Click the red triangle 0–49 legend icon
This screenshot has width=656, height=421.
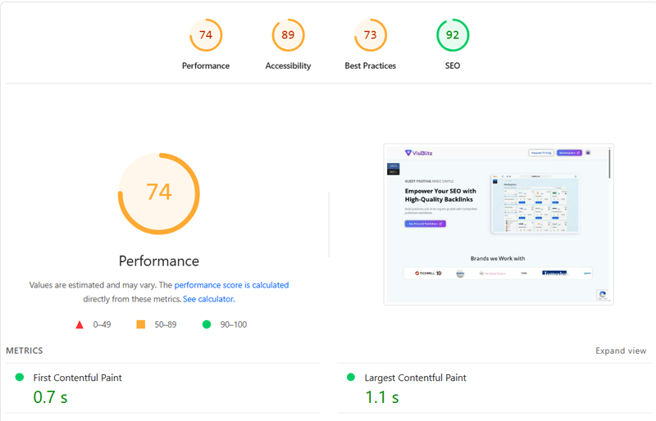[80, 324]
